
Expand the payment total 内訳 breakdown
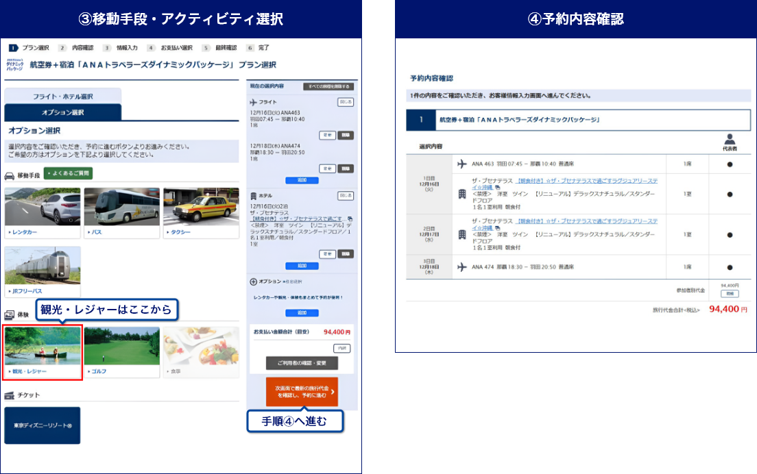[341, 348]
